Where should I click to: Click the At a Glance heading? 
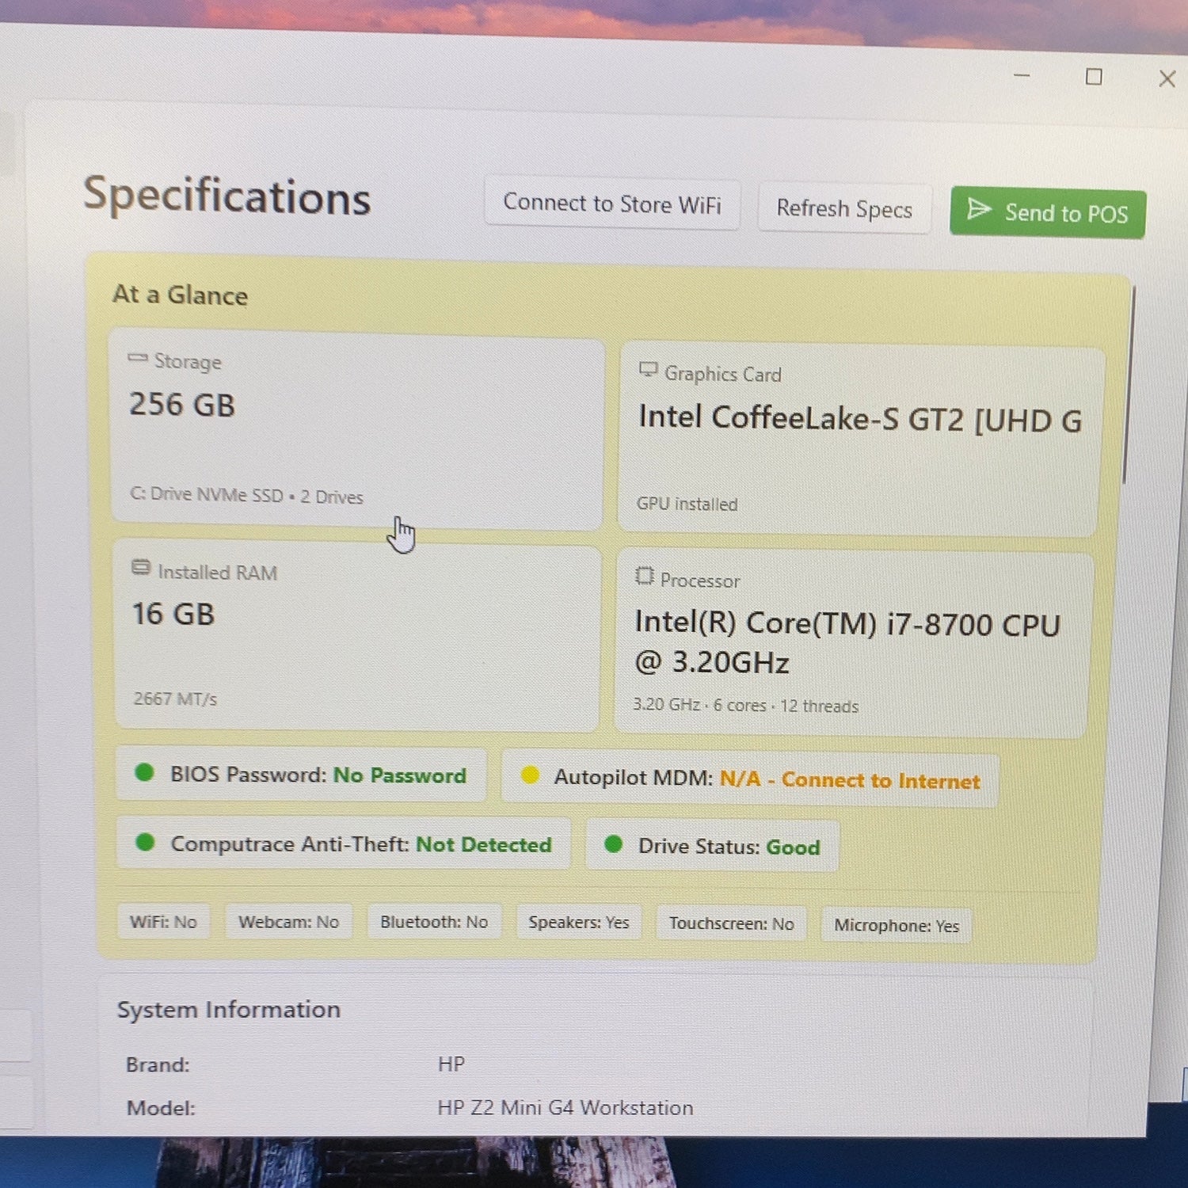click(x=181, y=295)
